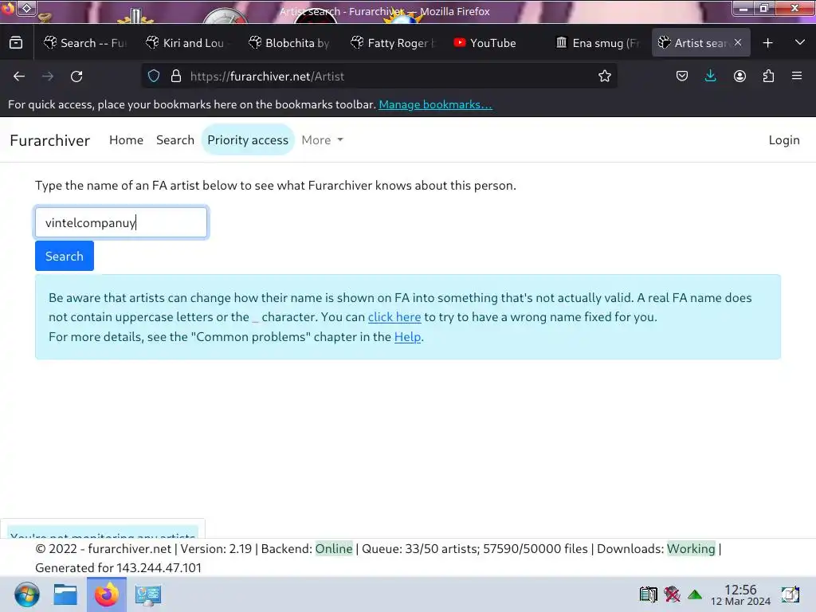The image size is (816, 612).
Task: Click the Firefox View icon
Action: click(x=16, y=43)
